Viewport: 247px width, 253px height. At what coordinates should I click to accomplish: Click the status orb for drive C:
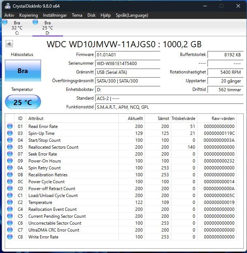[5, 22]
